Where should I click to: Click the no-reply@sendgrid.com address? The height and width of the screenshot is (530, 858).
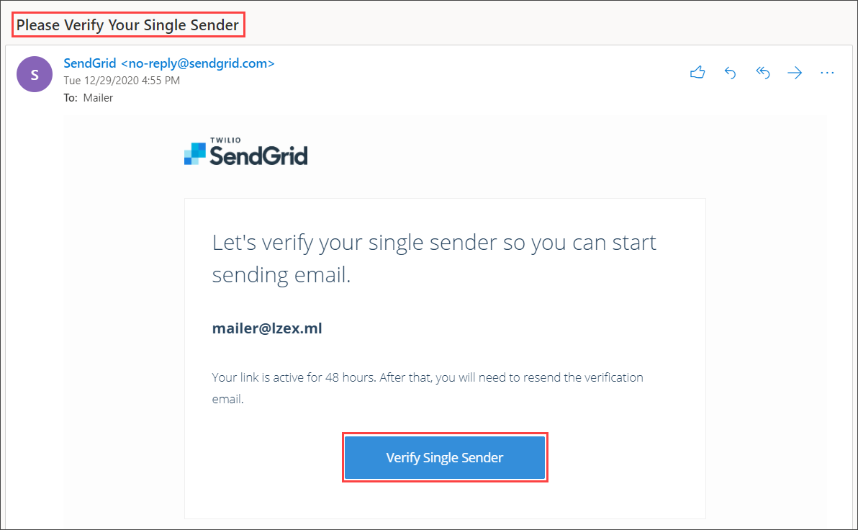coord(197,63)
